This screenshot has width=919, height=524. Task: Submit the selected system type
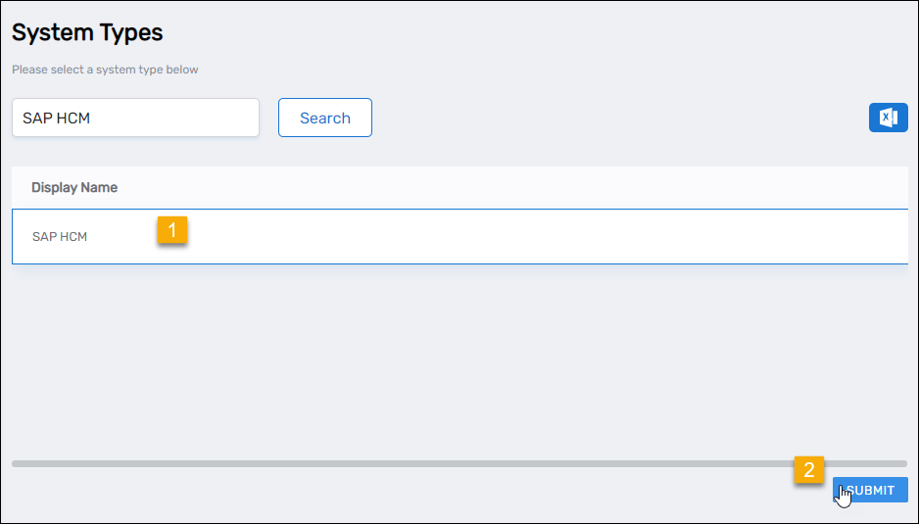point(870,490)
